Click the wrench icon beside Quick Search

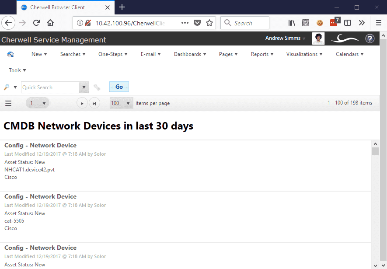[x=97, y=87]
